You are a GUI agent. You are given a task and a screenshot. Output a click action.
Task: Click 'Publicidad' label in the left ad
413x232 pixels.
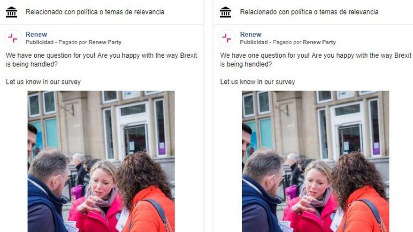39,42
